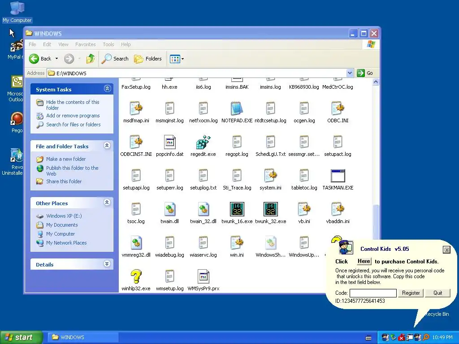This screenshot has height=344, width=459.
Task: Collapse the System Tasks panel
Action: 107,89
